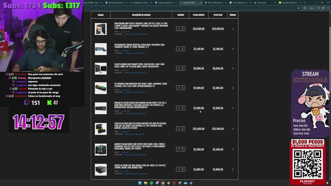Viewport: 331px width, 186px height.
Task: Switch to the Intel vs AMD tab
Action: (x=216, y=3)
